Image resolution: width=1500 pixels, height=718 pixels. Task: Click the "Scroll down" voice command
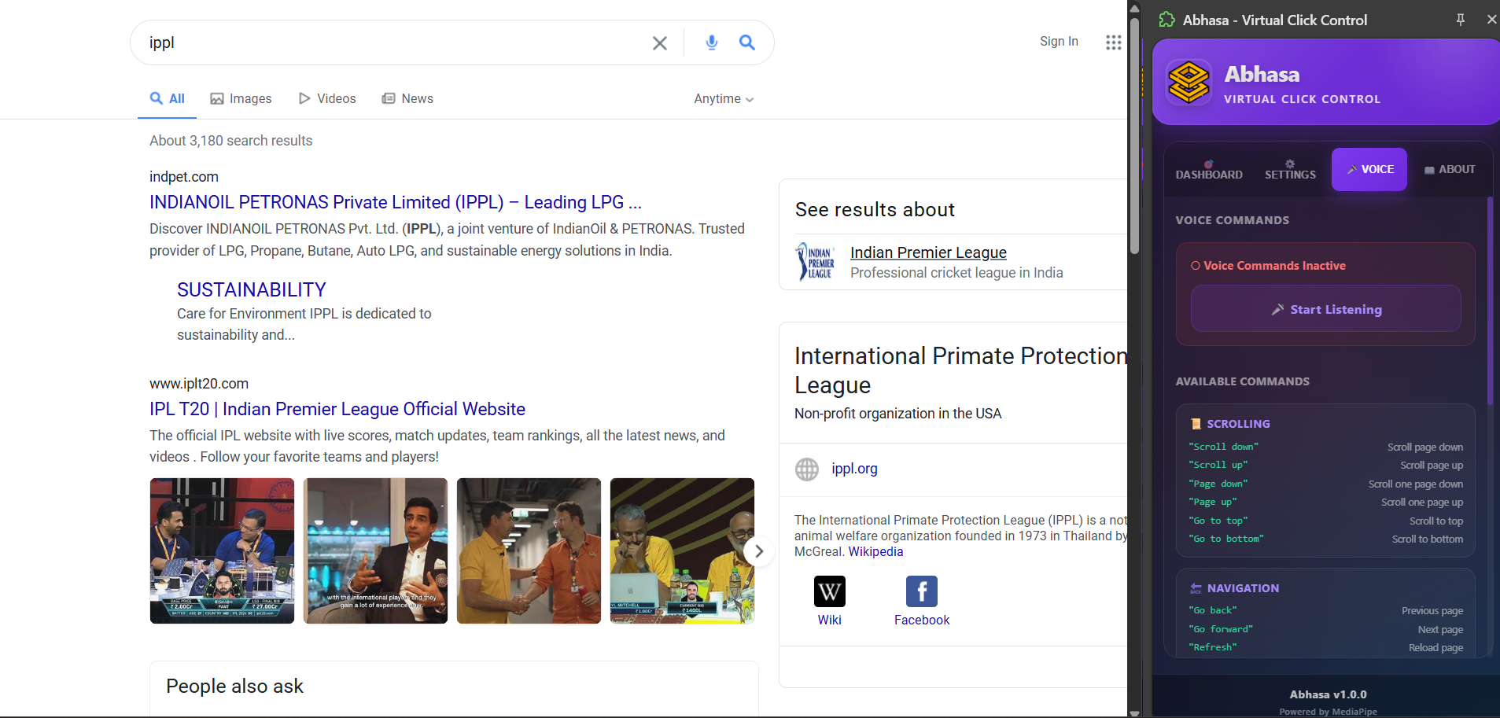pyautogui.click(x=1223, y=447)
